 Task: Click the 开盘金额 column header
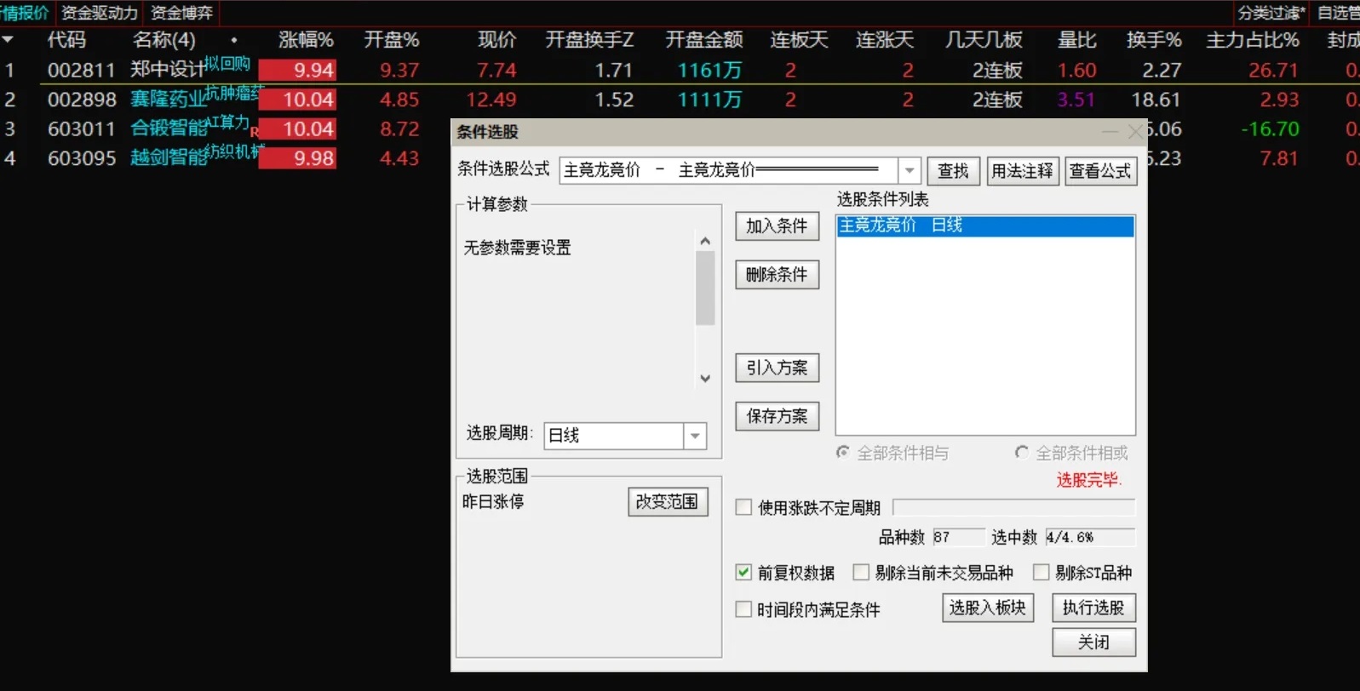(x=704, y=40)
